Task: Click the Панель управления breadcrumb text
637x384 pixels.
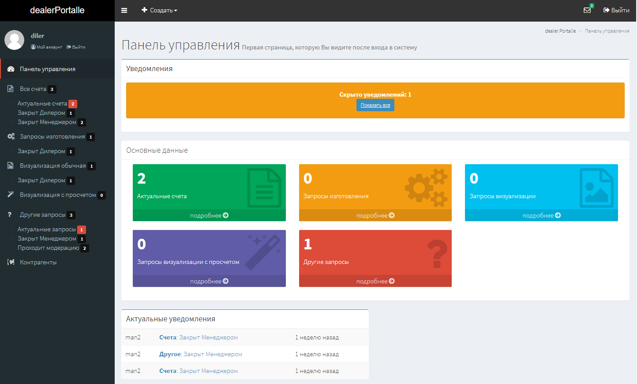Action: coord(607,31)
